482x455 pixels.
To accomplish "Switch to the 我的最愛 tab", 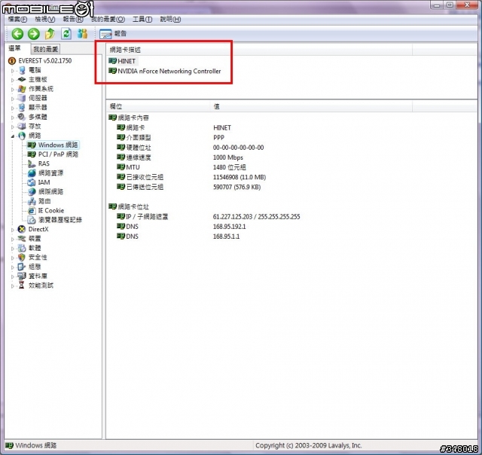I will coord(45,49).
